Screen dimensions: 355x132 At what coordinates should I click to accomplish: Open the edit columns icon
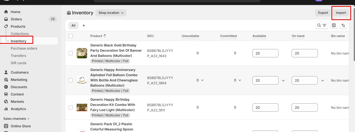(334, 25)
